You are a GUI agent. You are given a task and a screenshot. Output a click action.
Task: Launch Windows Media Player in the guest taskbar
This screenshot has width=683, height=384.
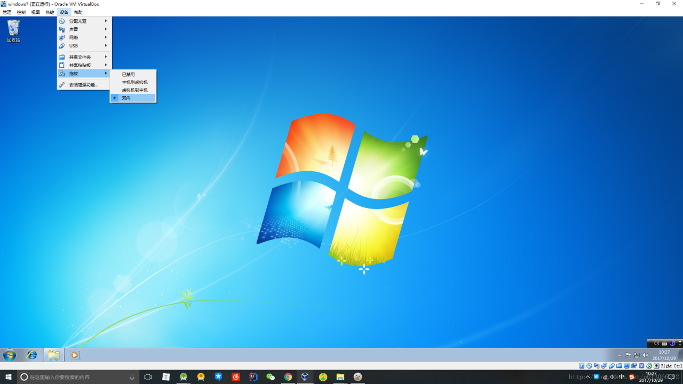pyautogui.click(x=75, y=355)
